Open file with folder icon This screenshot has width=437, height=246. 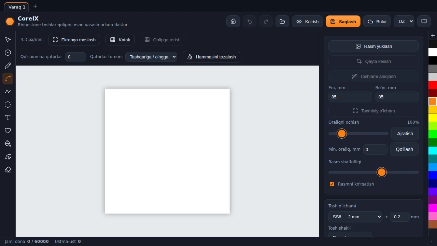pos(282,21)
